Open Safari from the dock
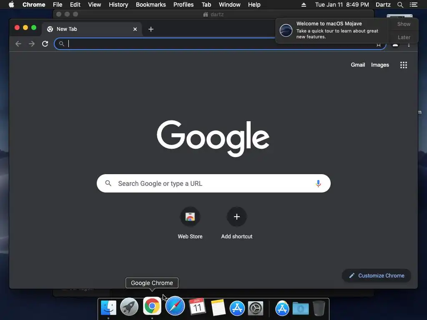The image size is (427, 320). [175, 306]
